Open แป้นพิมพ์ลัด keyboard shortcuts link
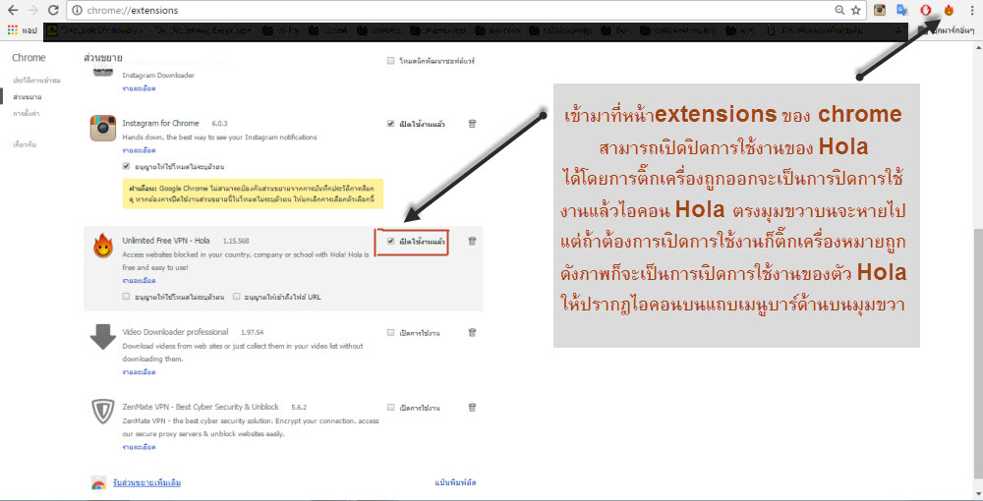 coord(455,483)
